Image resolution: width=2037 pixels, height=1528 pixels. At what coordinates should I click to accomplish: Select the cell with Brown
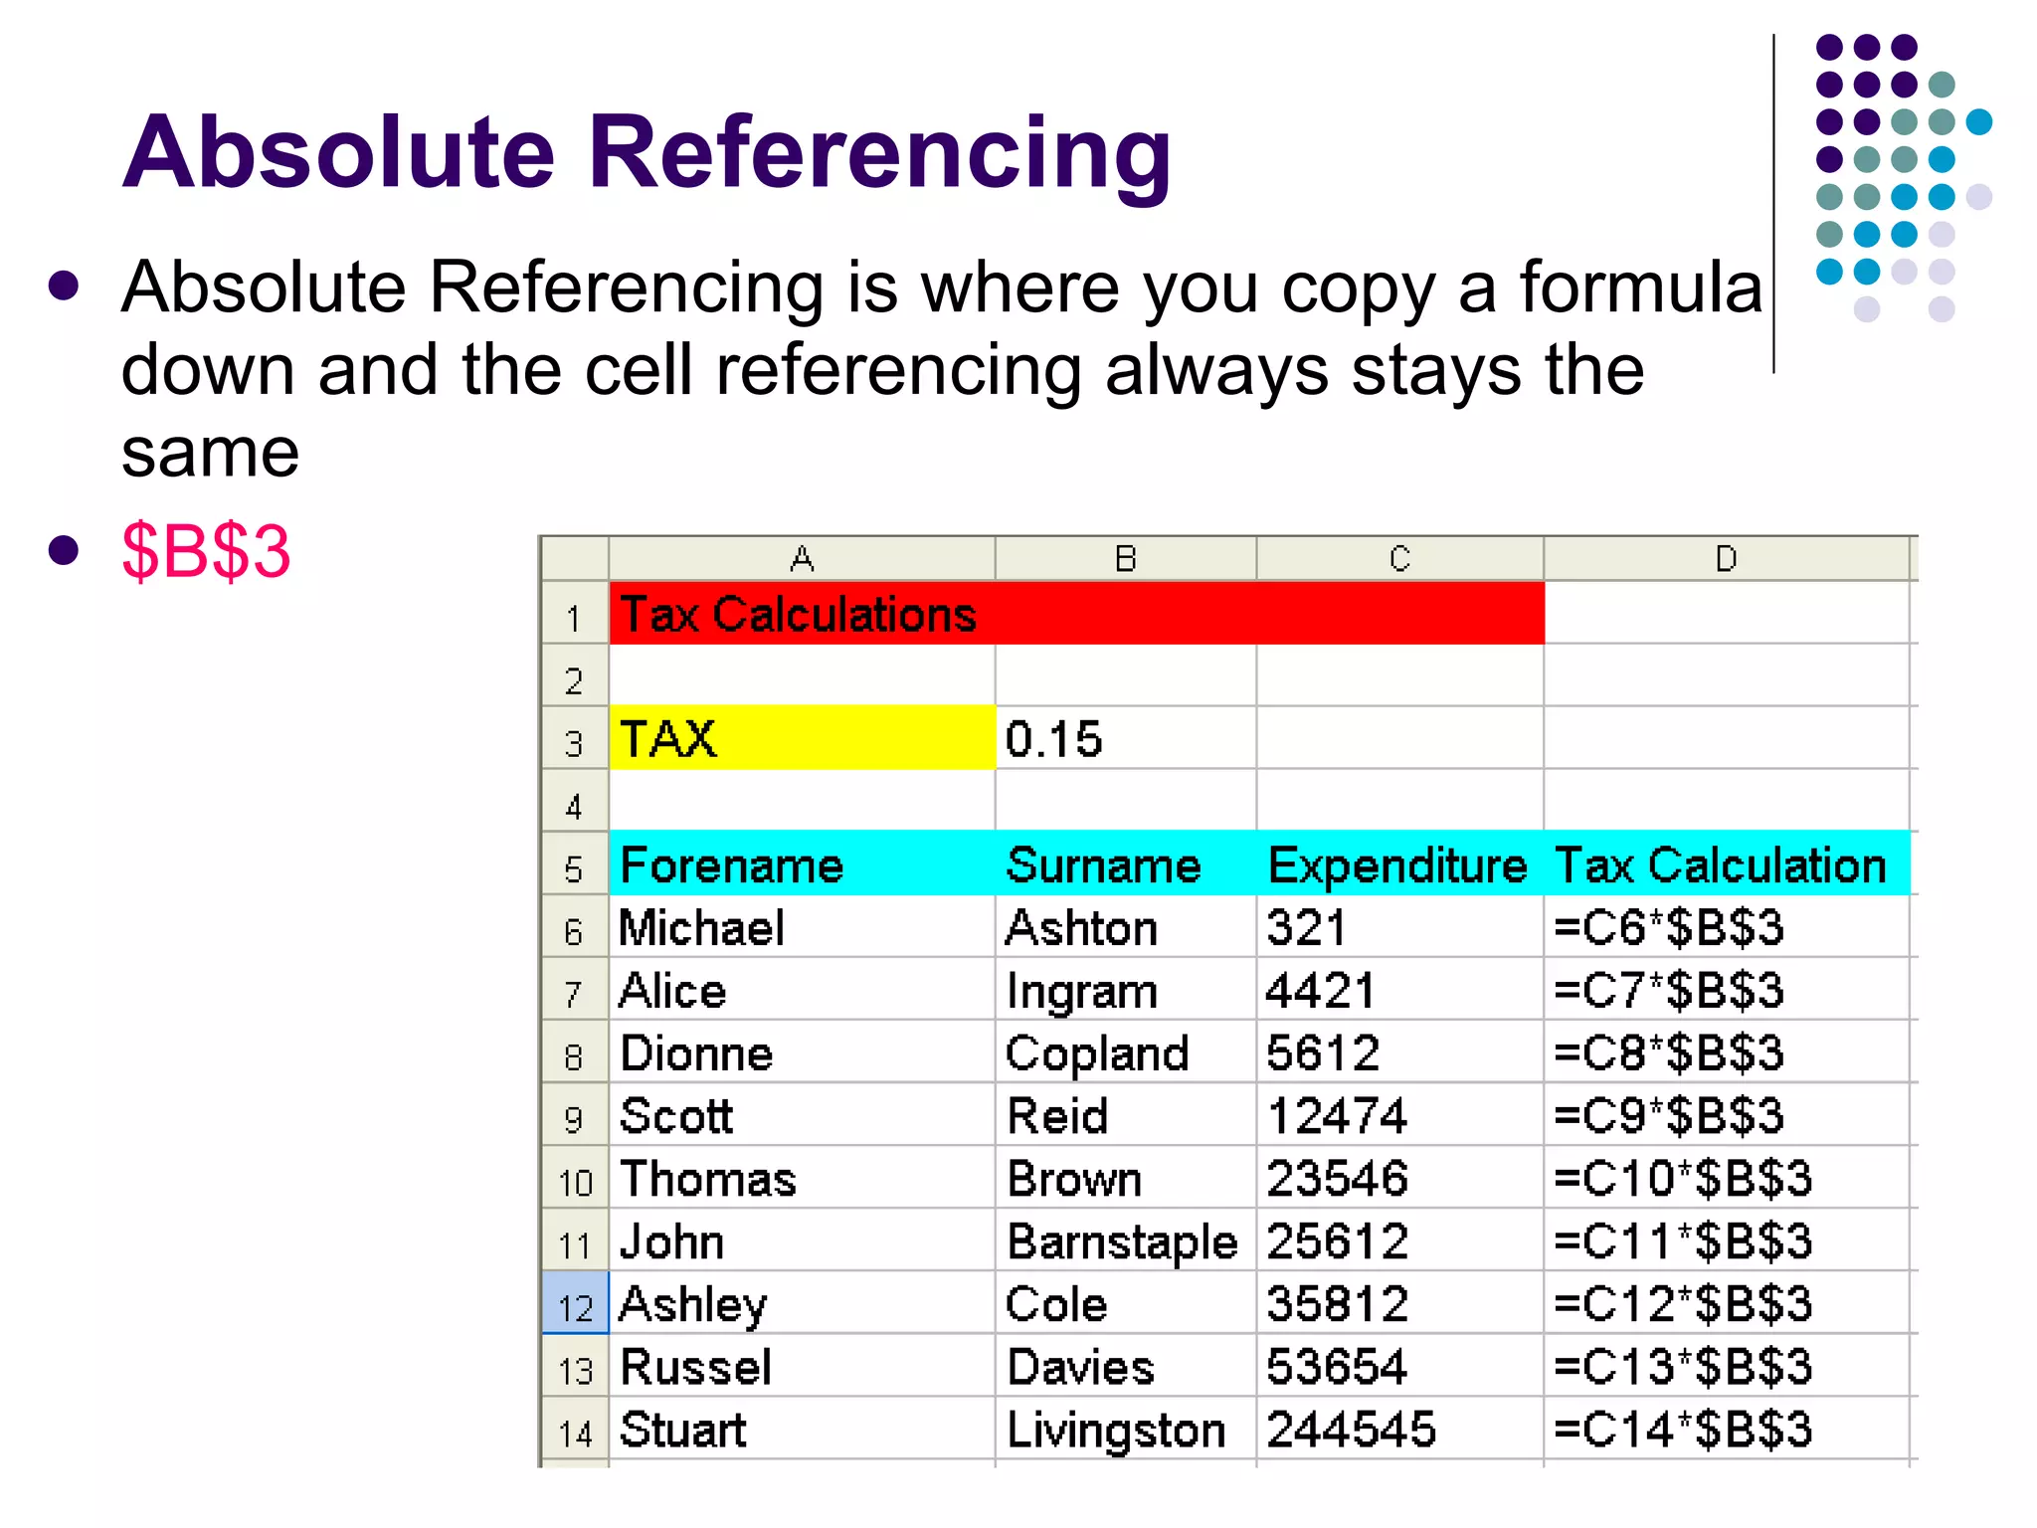[1126, 1178]
